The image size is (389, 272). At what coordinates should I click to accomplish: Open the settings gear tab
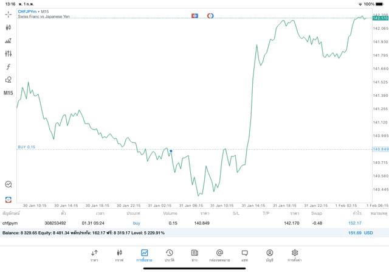click(294, 256)
